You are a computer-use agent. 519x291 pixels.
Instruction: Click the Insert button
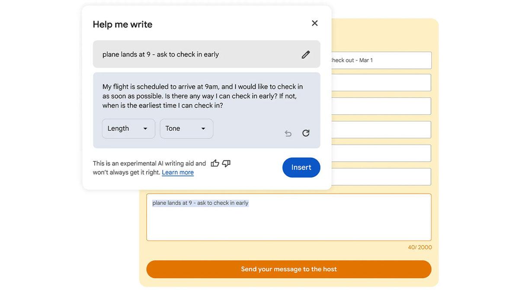(x=301, y=167)
